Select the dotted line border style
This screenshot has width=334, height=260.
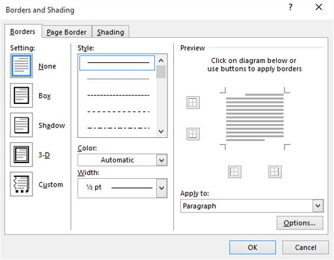click(x=118, y=79)
